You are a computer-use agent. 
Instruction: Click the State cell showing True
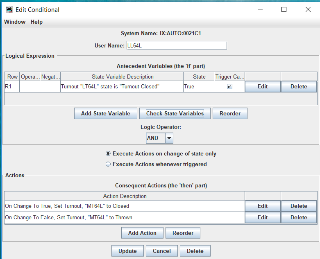(199, 87)
